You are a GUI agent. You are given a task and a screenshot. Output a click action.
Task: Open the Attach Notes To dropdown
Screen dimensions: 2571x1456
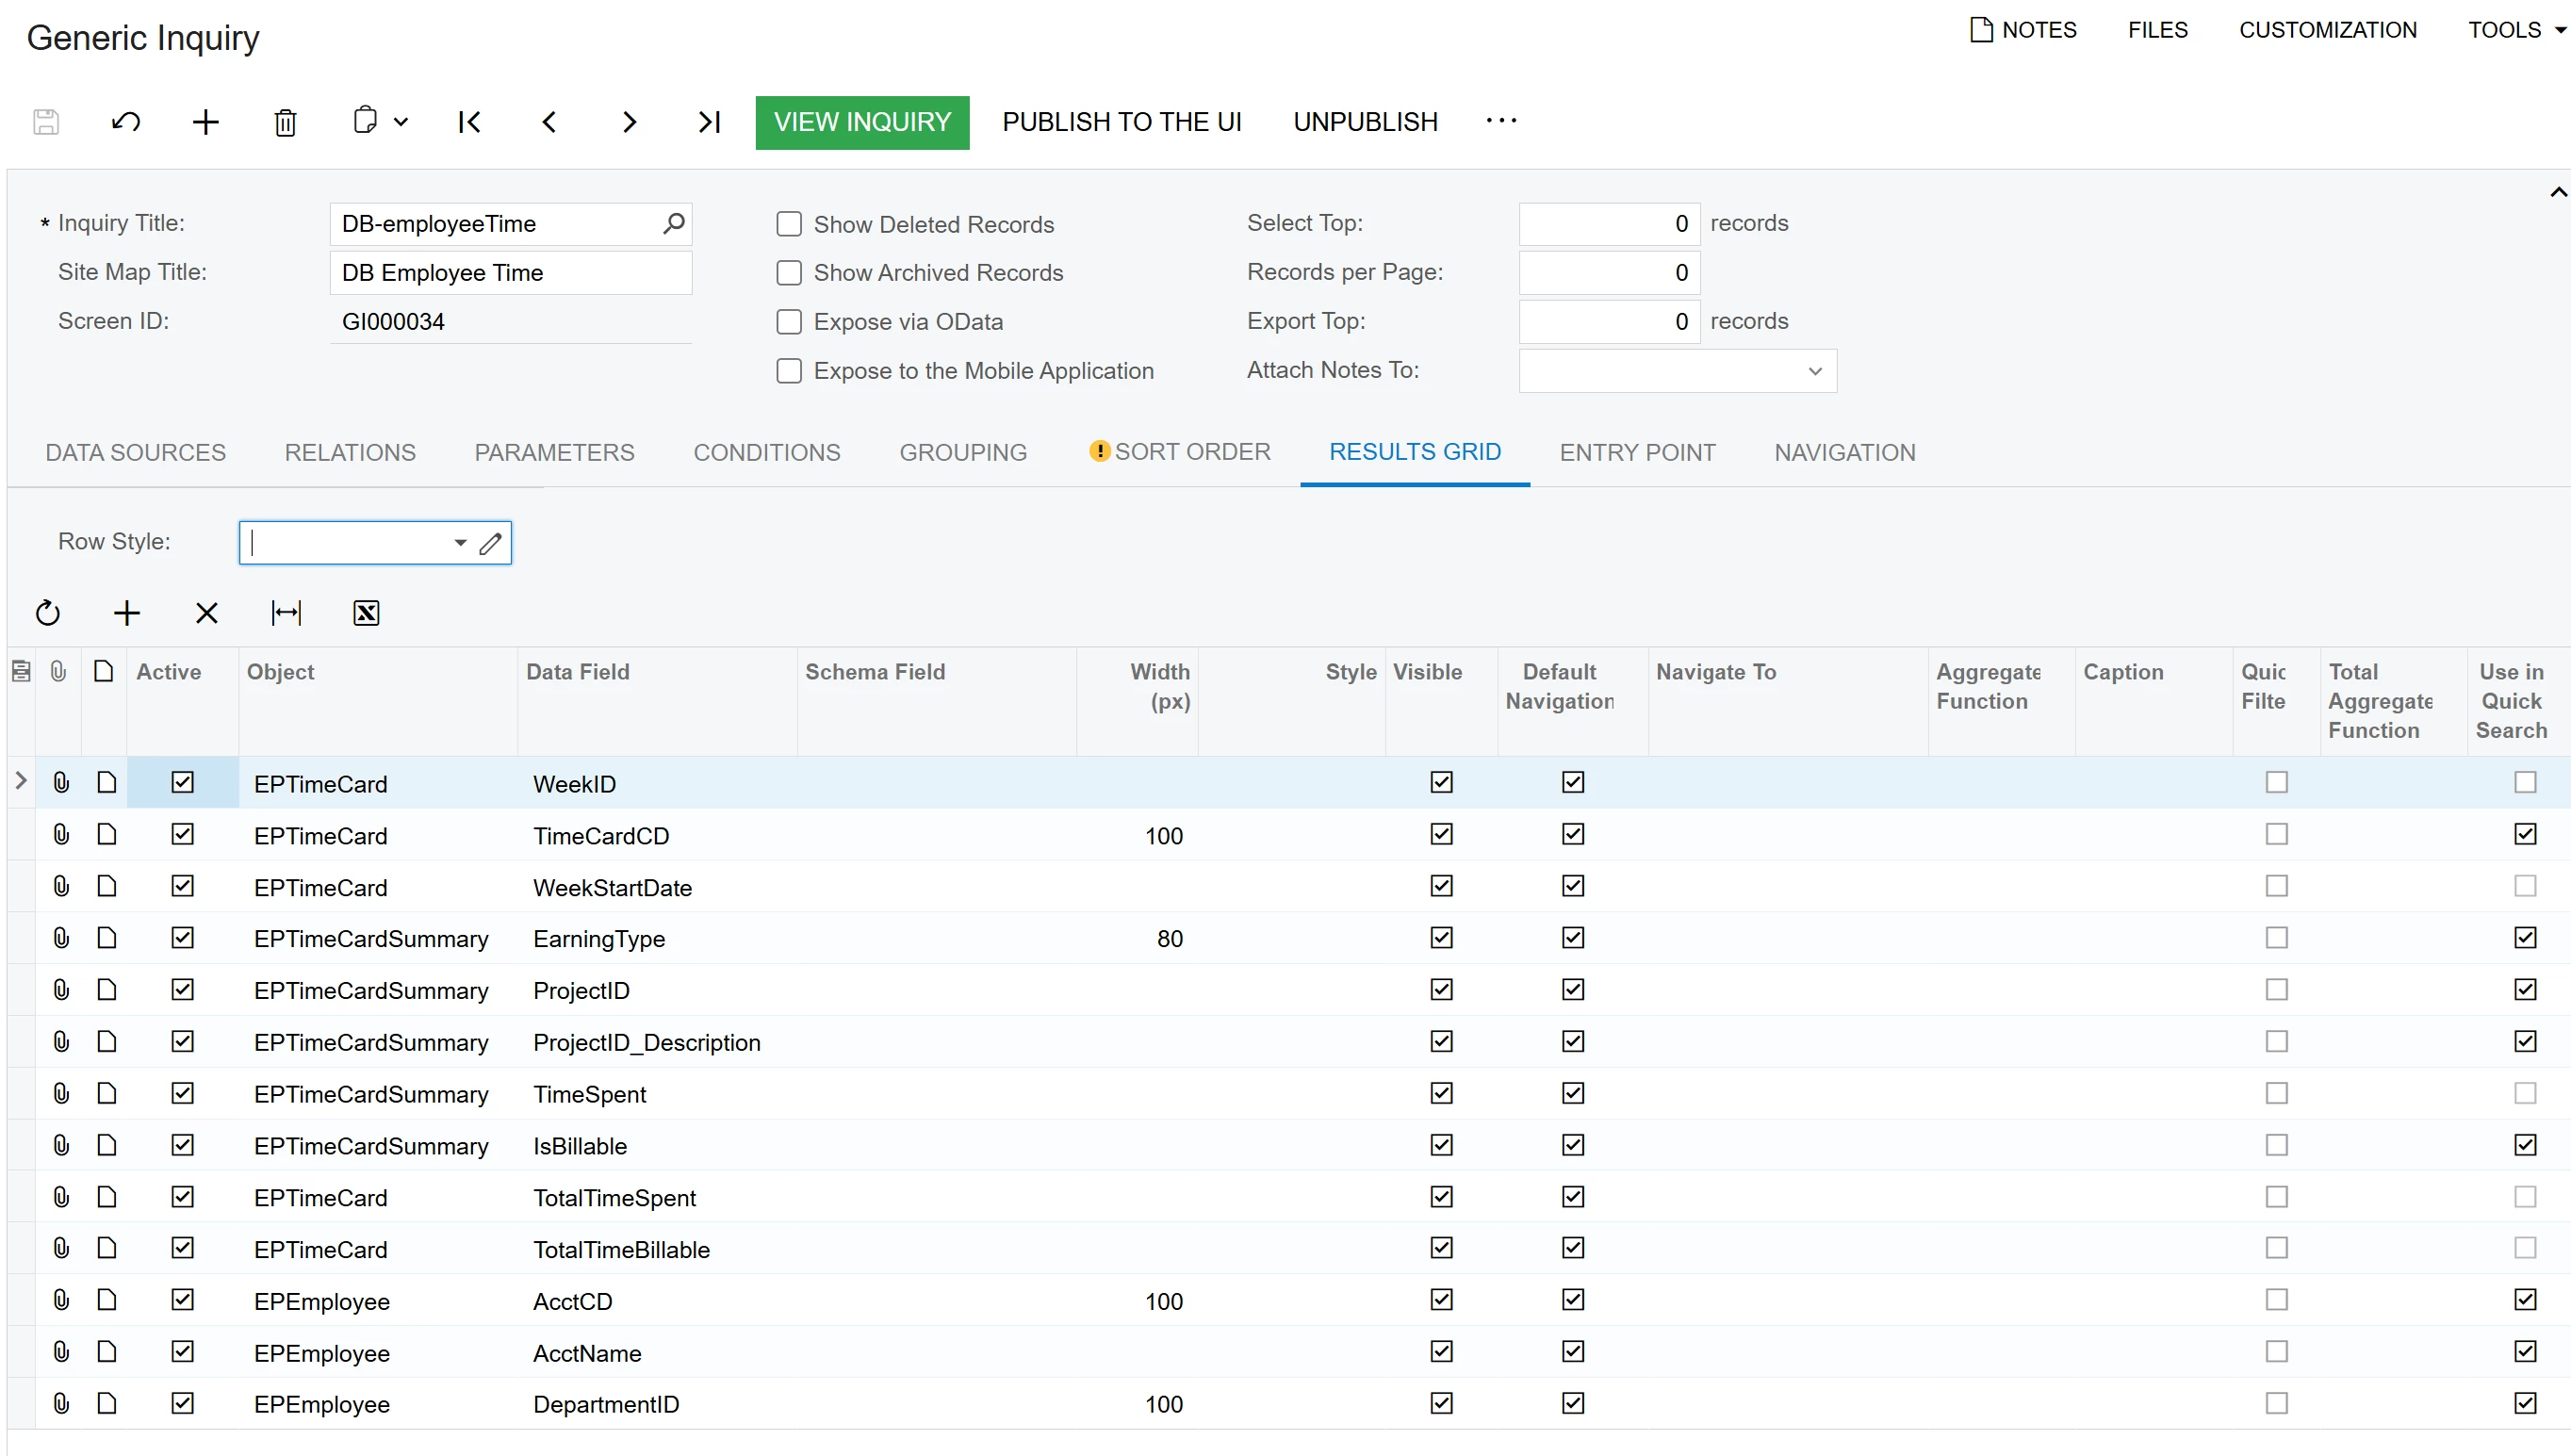[1814, 371]
